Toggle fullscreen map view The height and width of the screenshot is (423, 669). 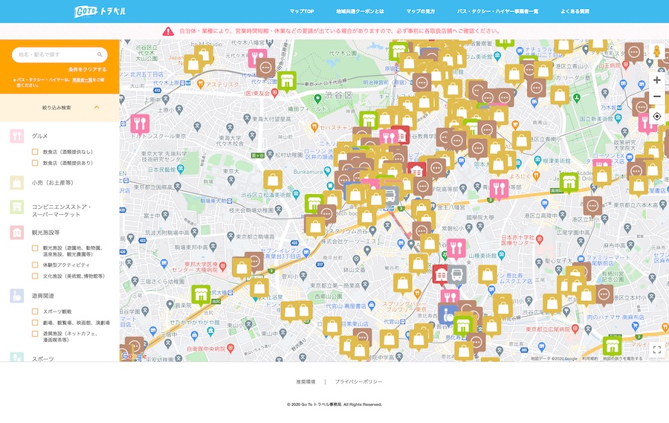(657, 350)
